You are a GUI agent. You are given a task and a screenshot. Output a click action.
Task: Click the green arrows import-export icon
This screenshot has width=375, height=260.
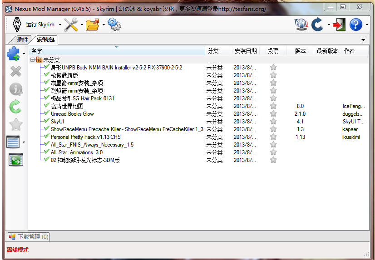[x=16, y=160]
